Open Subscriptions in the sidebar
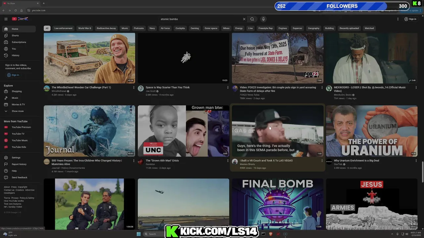The image size is (424, 238). 19,42
